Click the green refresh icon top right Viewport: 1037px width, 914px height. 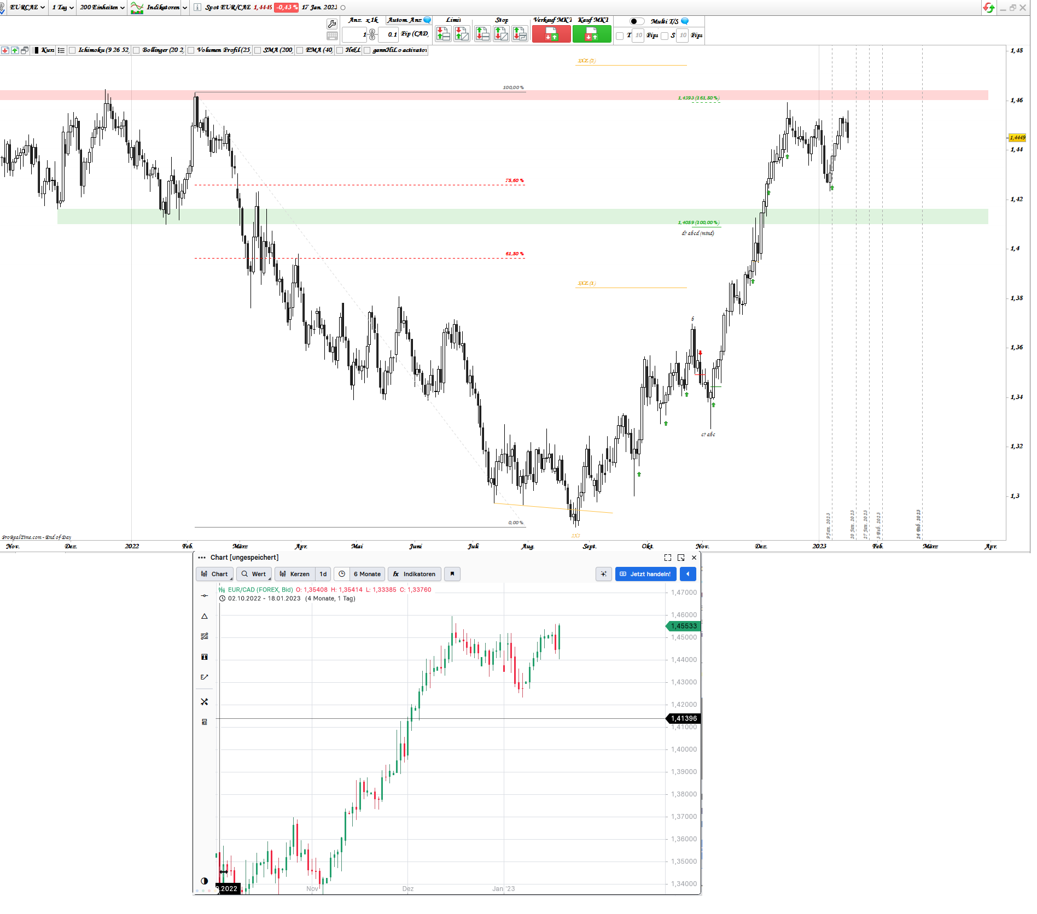[989, 8]
